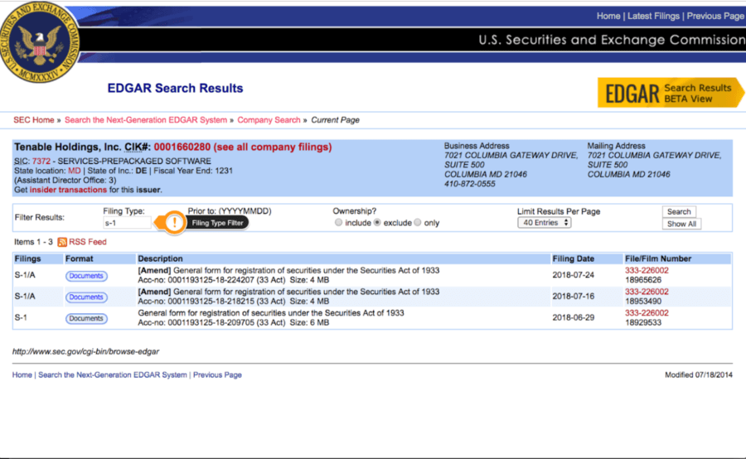Image resolution: width=746 pixels, height=459 pixels.
Task: Select the Items 1 - 3 count text
Action: [x=33, y=242]
